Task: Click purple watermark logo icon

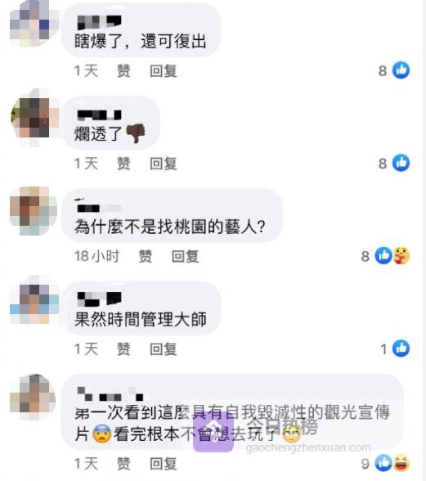Action: (x=213, y=432)
